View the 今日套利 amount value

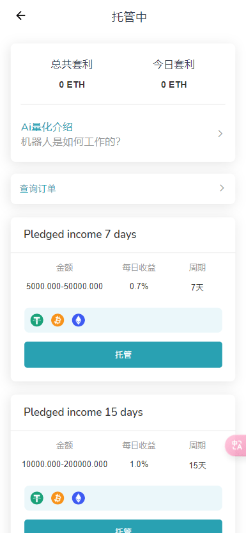point(174,84)
